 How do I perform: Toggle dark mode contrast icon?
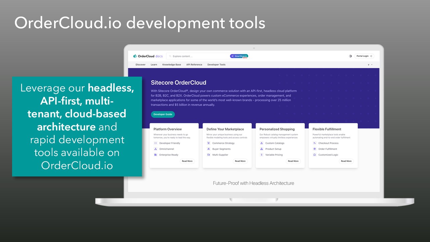coord(350,56)
